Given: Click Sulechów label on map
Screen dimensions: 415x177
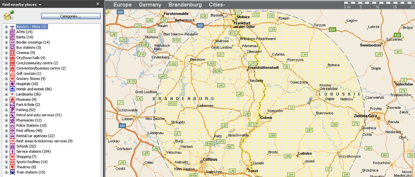Looking at the screenshot, I should [x=404, y=84].
